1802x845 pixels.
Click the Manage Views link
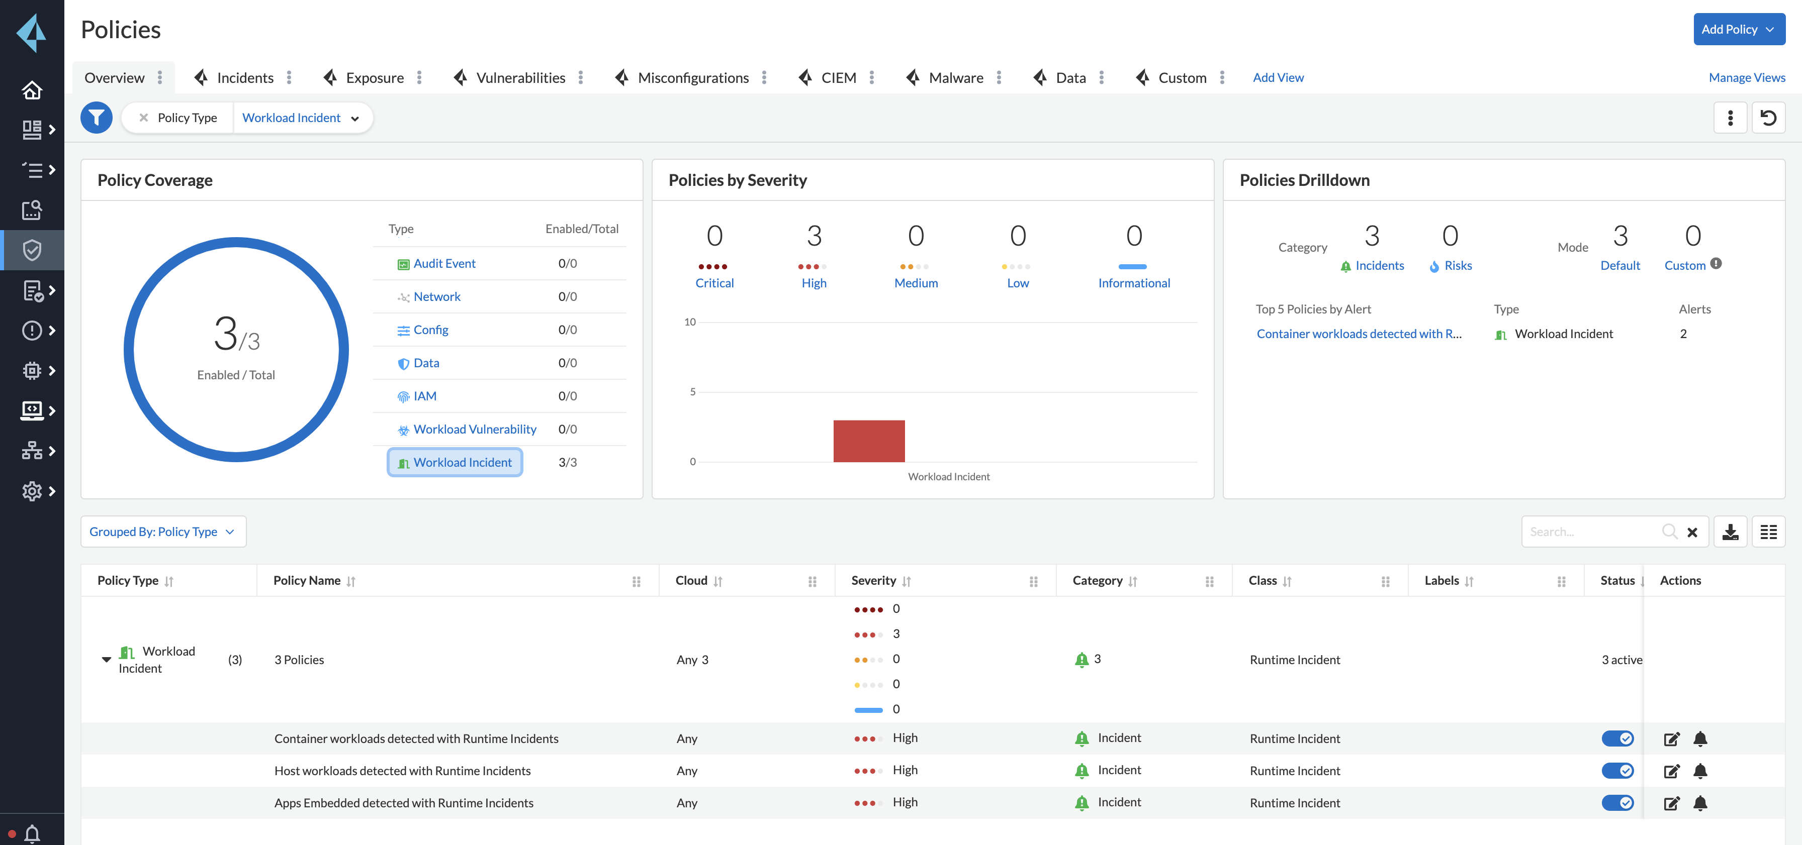coord(1746,77)
